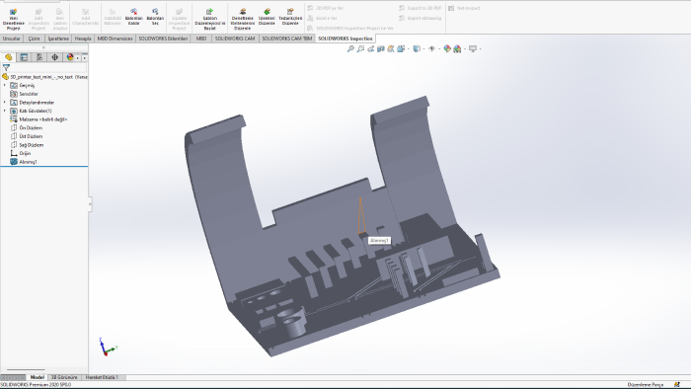Expand the Katı Gövdeler(1) node
This screenshot has width=691, height=389.
tap(5, 111)
